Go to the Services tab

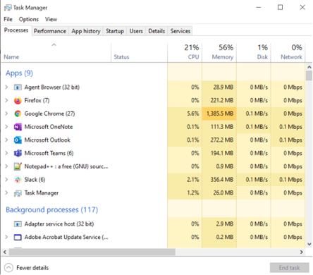coord(180,31)
